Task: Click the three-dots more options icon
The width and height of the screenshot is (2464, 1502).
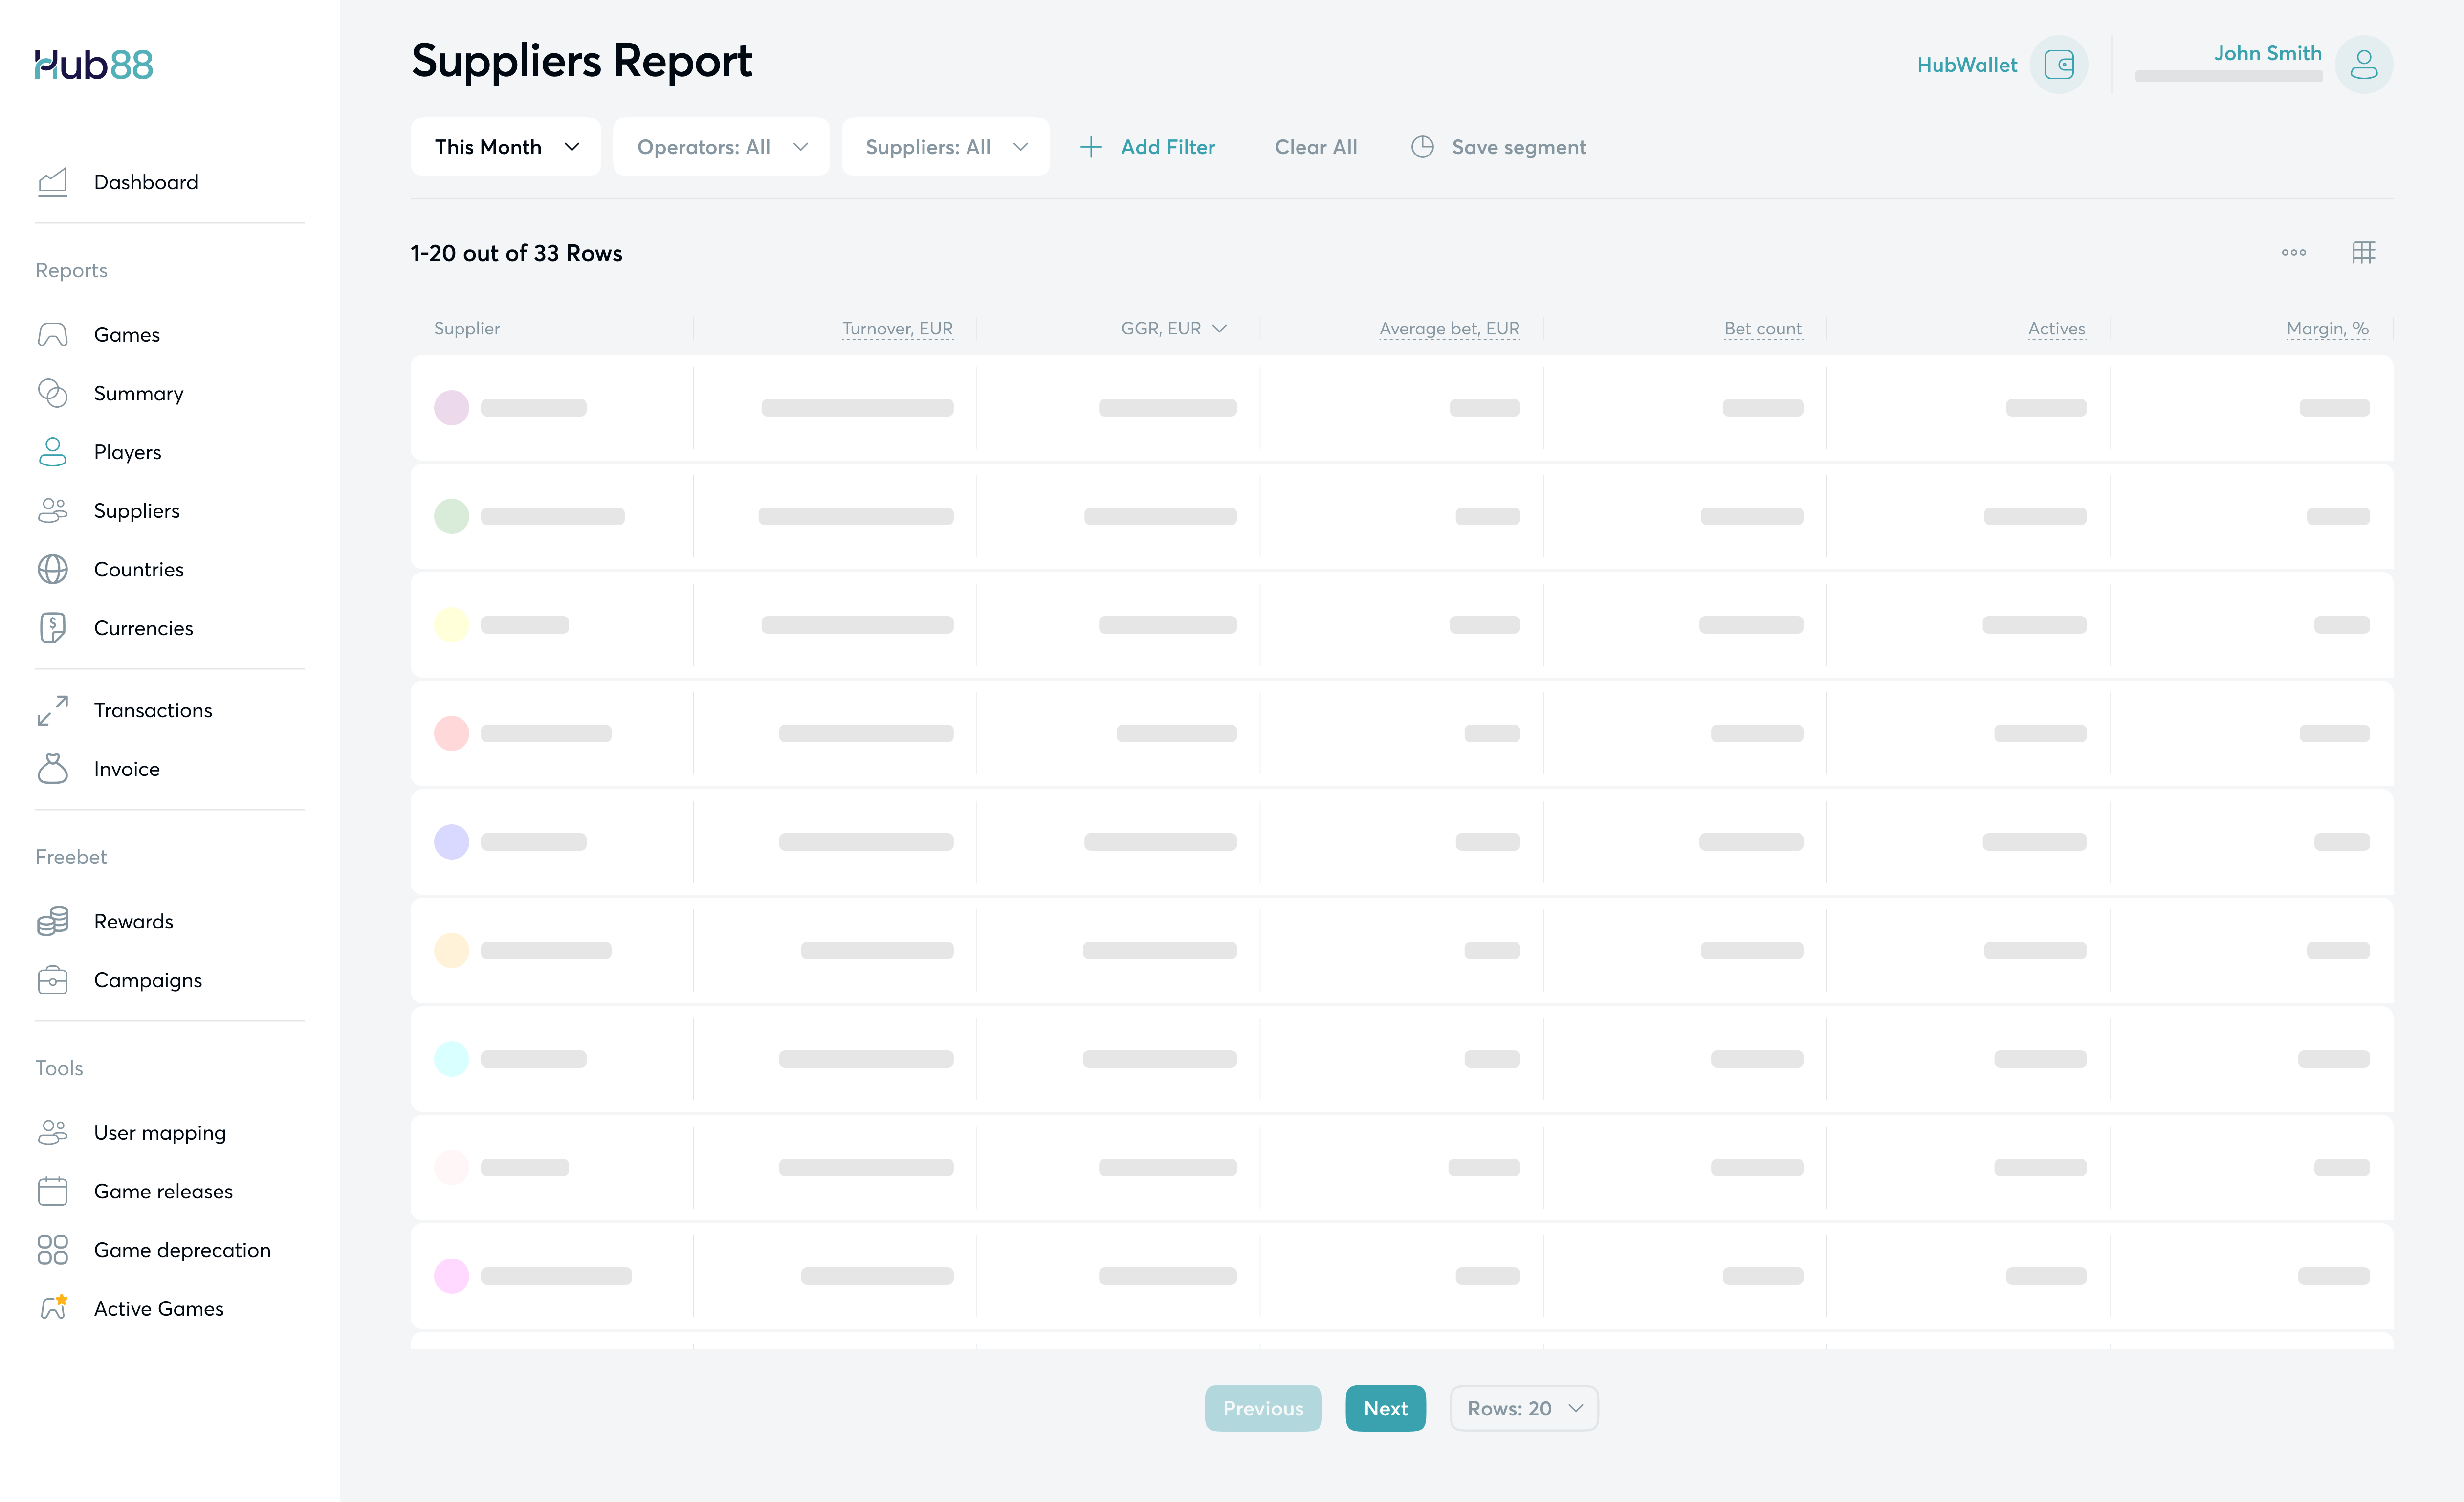Action: tap(2293, 252)
